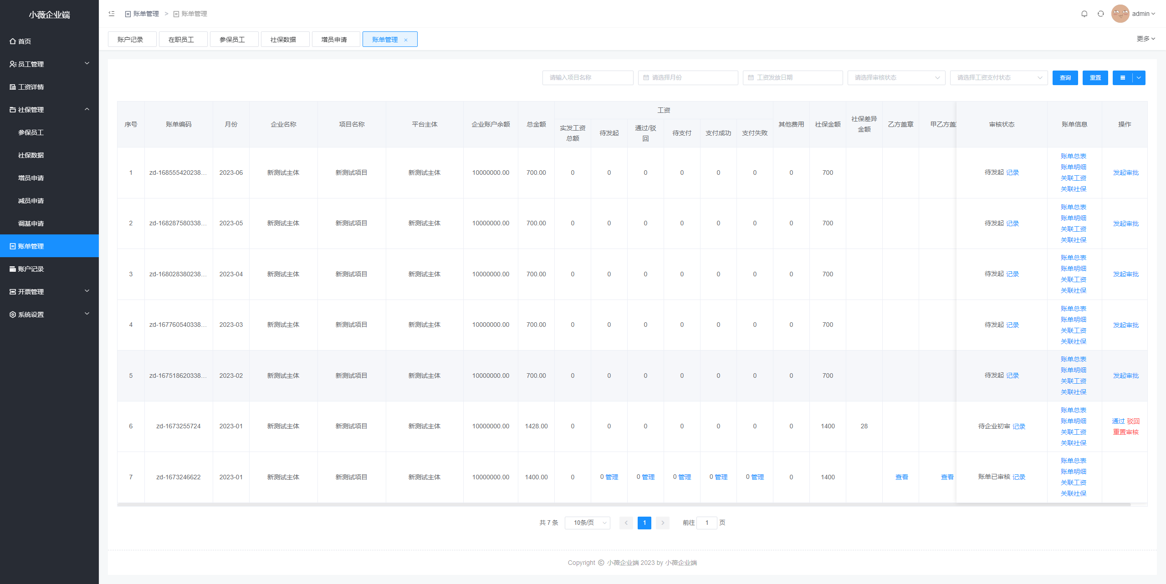The width and height of the screenshot is (1166, 584).
Task: Click 通过 for bill zd-1673255724
Action: click(x=1118, y=421)
